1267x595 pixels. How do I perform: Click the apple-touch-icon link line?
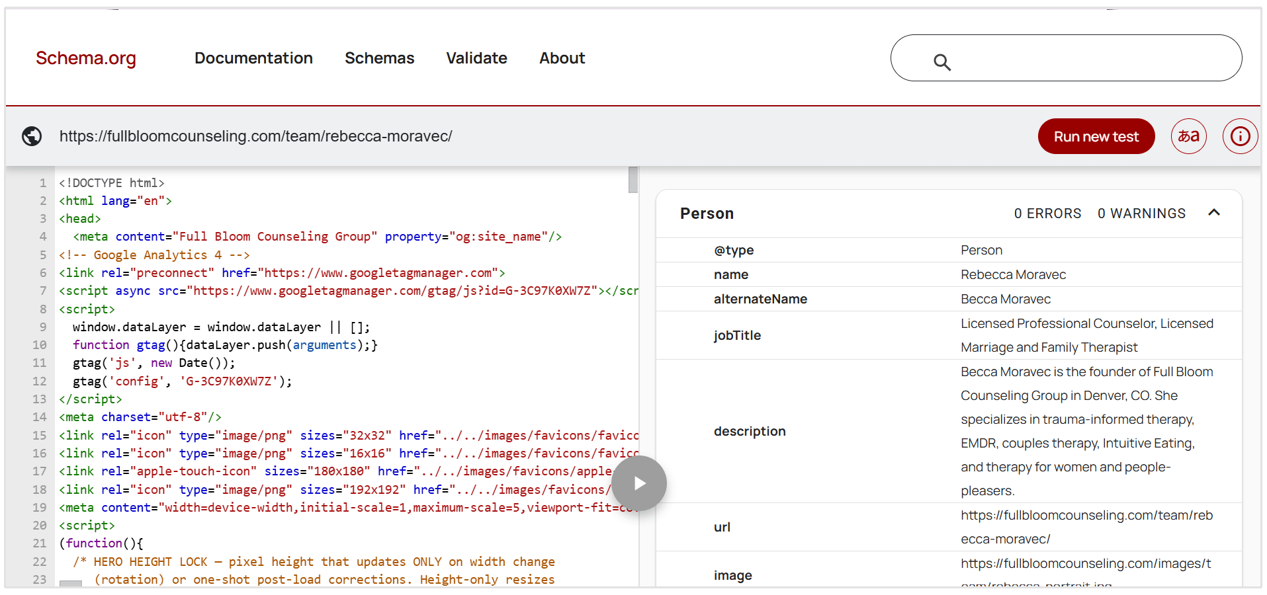point(336,471)
